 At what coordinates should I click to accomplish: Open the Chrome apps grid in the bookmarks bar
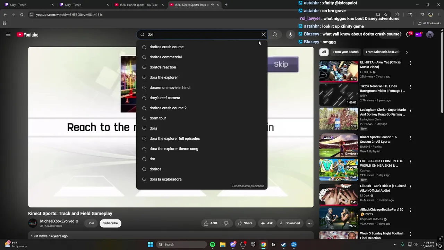pyautogui.click(x=5, y=23)
